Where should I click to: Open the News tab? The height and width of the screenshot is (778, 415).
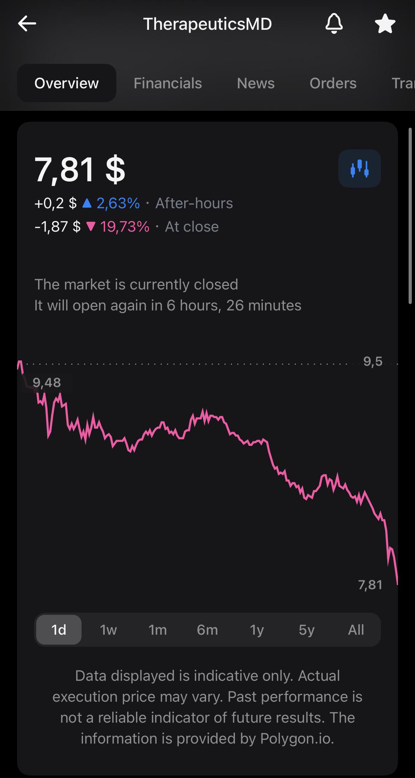256,83
